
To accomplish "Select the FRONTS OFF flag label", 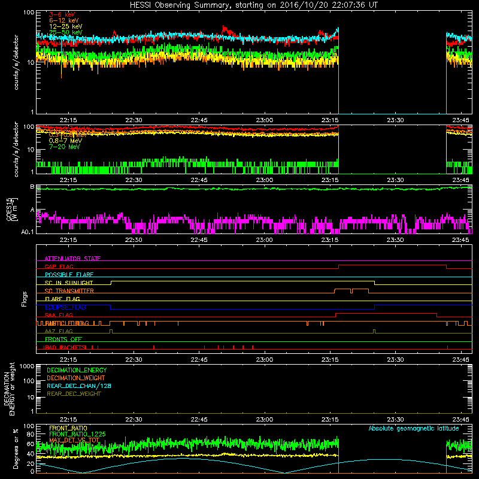I will pyautogui.click(x=63, y=339).
